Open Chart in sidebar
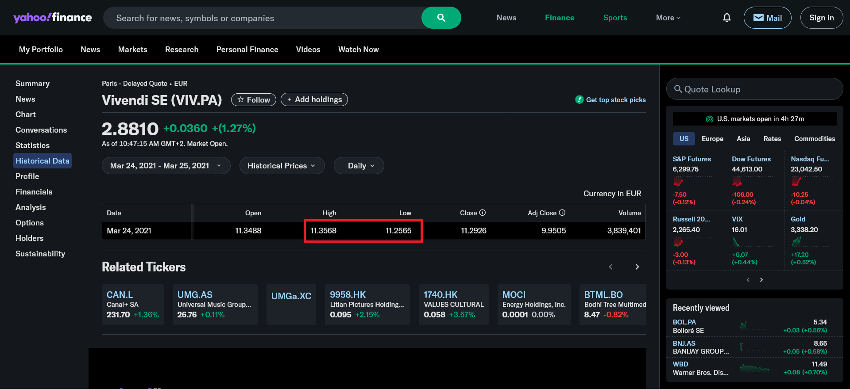 click(x=26, y=114)
